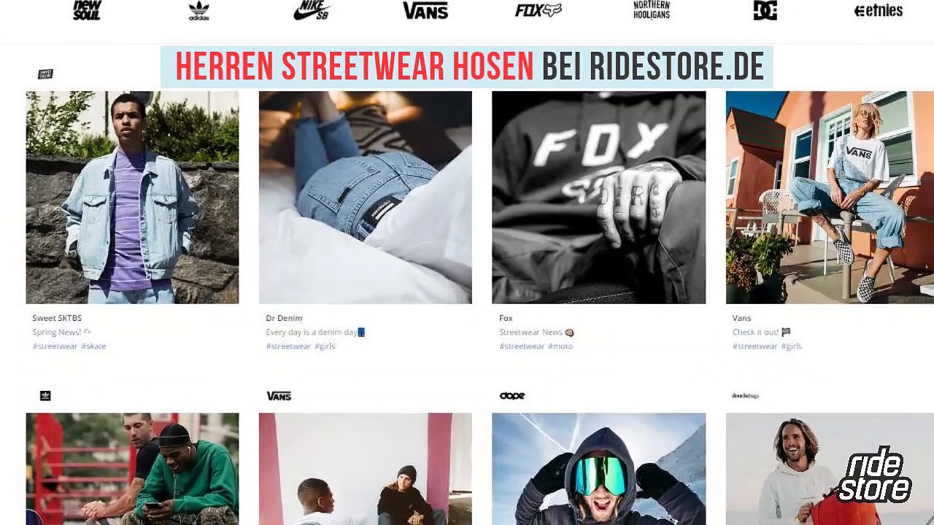Click the #skate hashtag under Sweet SKTBS
934x525 pixels.
point(93,346)
